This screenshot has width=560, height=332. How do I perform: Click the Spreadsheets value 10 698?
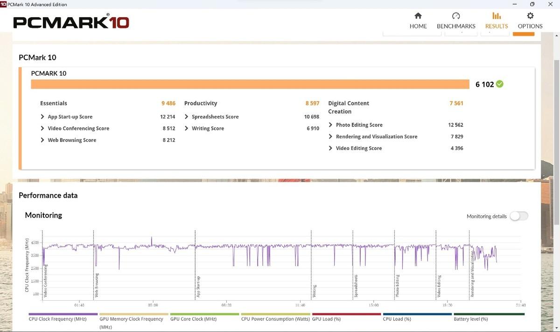(312, 117)
